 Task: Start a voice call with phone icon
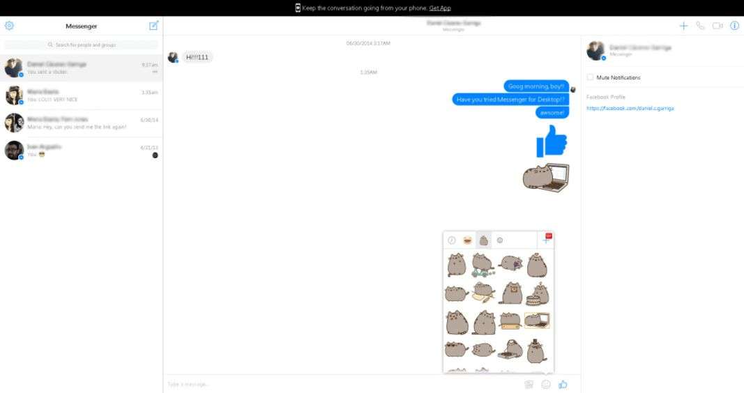(700, 26)
